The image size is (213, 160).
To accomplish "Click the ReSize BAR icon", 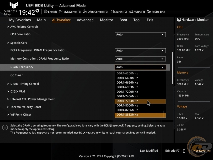I will (x=149, y=12).
